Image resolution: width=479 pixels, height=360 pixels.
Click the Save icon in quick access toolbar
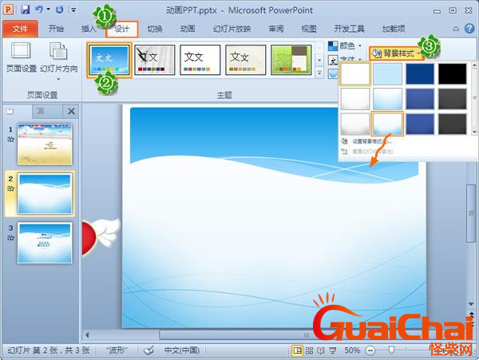click(25, 10)
